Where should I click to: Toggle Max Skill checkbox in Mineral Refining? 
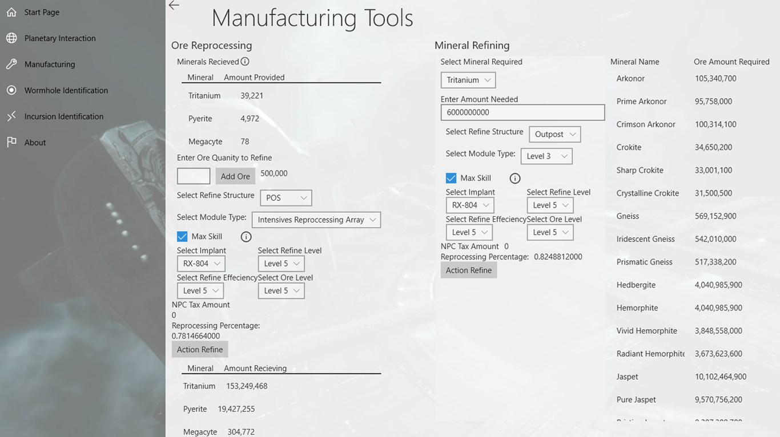tap(451, 178)
